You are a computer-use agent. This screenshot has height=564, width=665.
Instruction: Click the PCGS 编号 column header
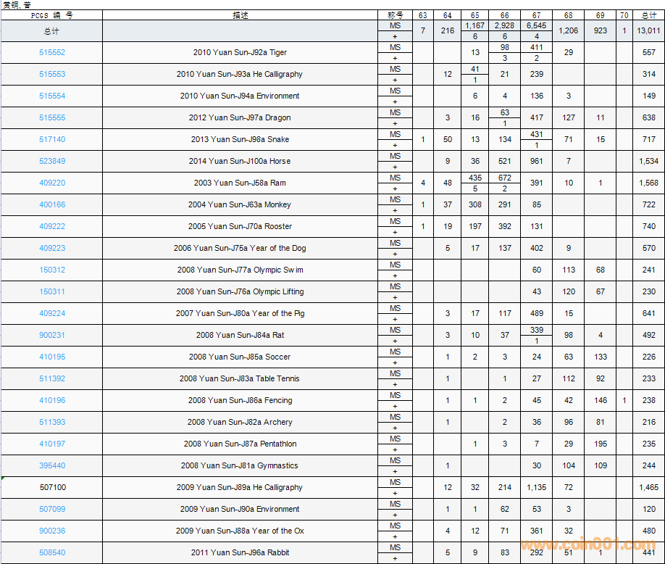51,15
